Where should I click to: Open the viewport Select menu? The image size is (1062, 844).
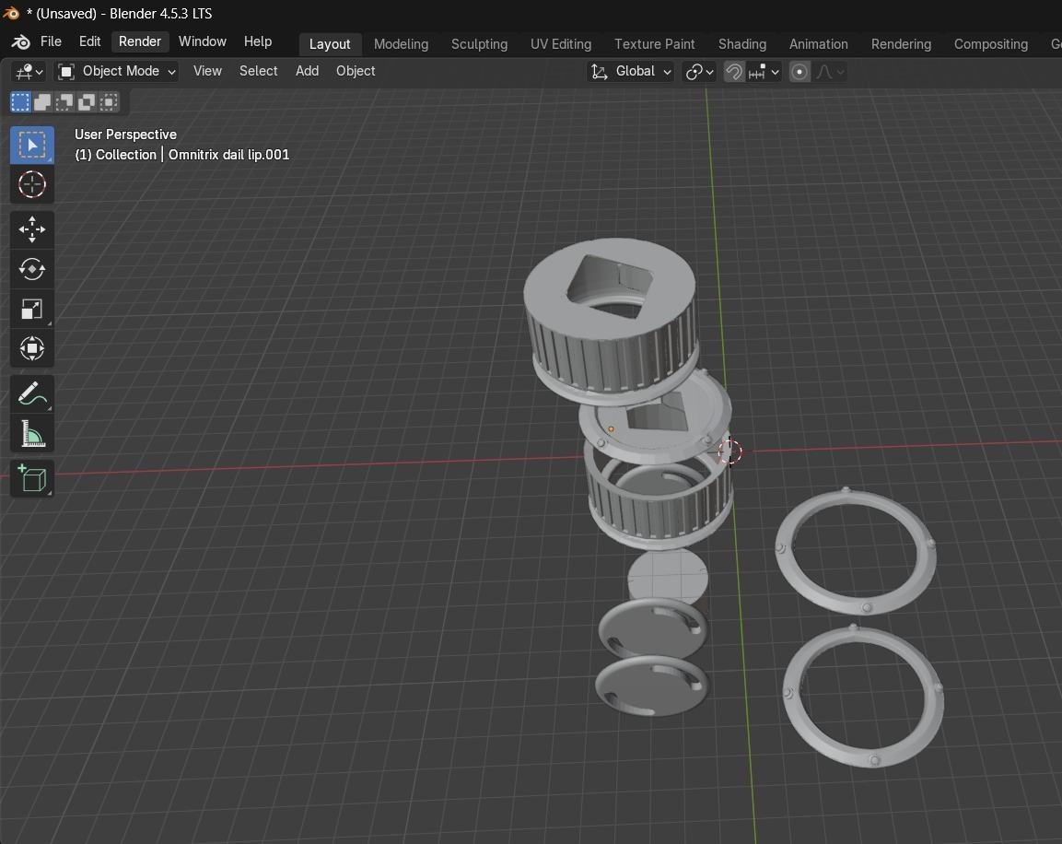pyautogui.click(x=258, y=71)
